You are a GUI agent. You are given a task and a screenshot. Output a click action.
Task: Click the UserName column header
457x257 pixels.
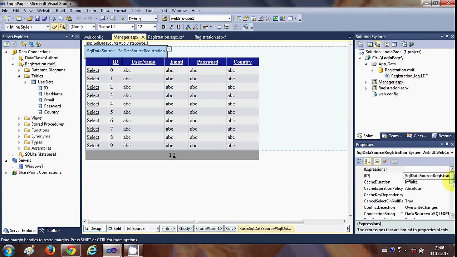tap(143, 62)
